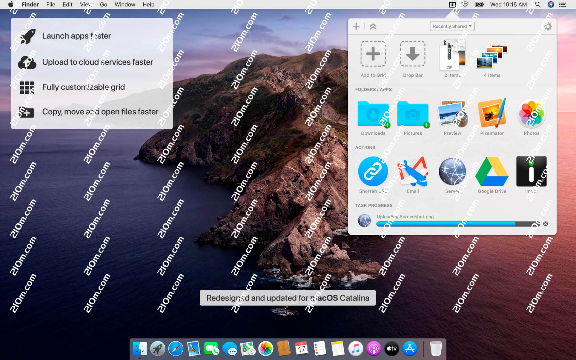Click Dropzone icon in the menu bar

point(452,4)
